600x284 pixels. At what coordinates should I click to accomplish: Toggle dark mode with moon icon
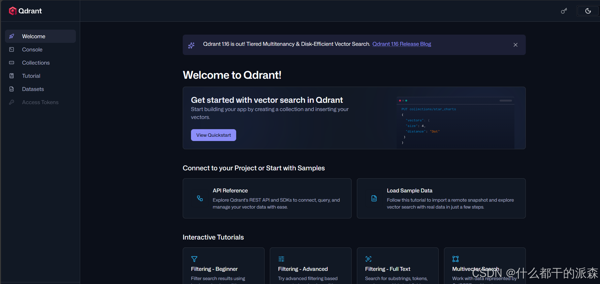[x=588, y=11]
